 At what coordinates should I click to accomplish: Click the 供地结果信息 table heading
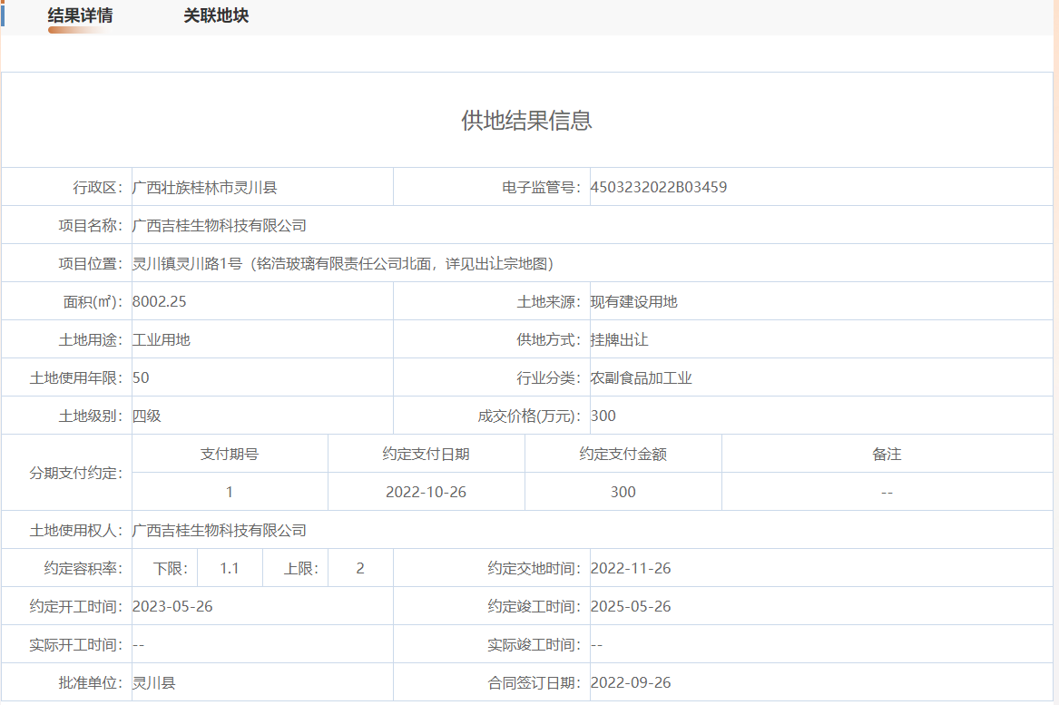tap(526, 121)
